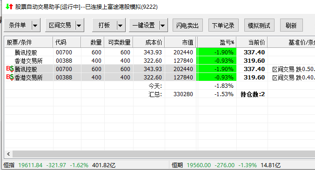Click the 当前价 column header

252,42
